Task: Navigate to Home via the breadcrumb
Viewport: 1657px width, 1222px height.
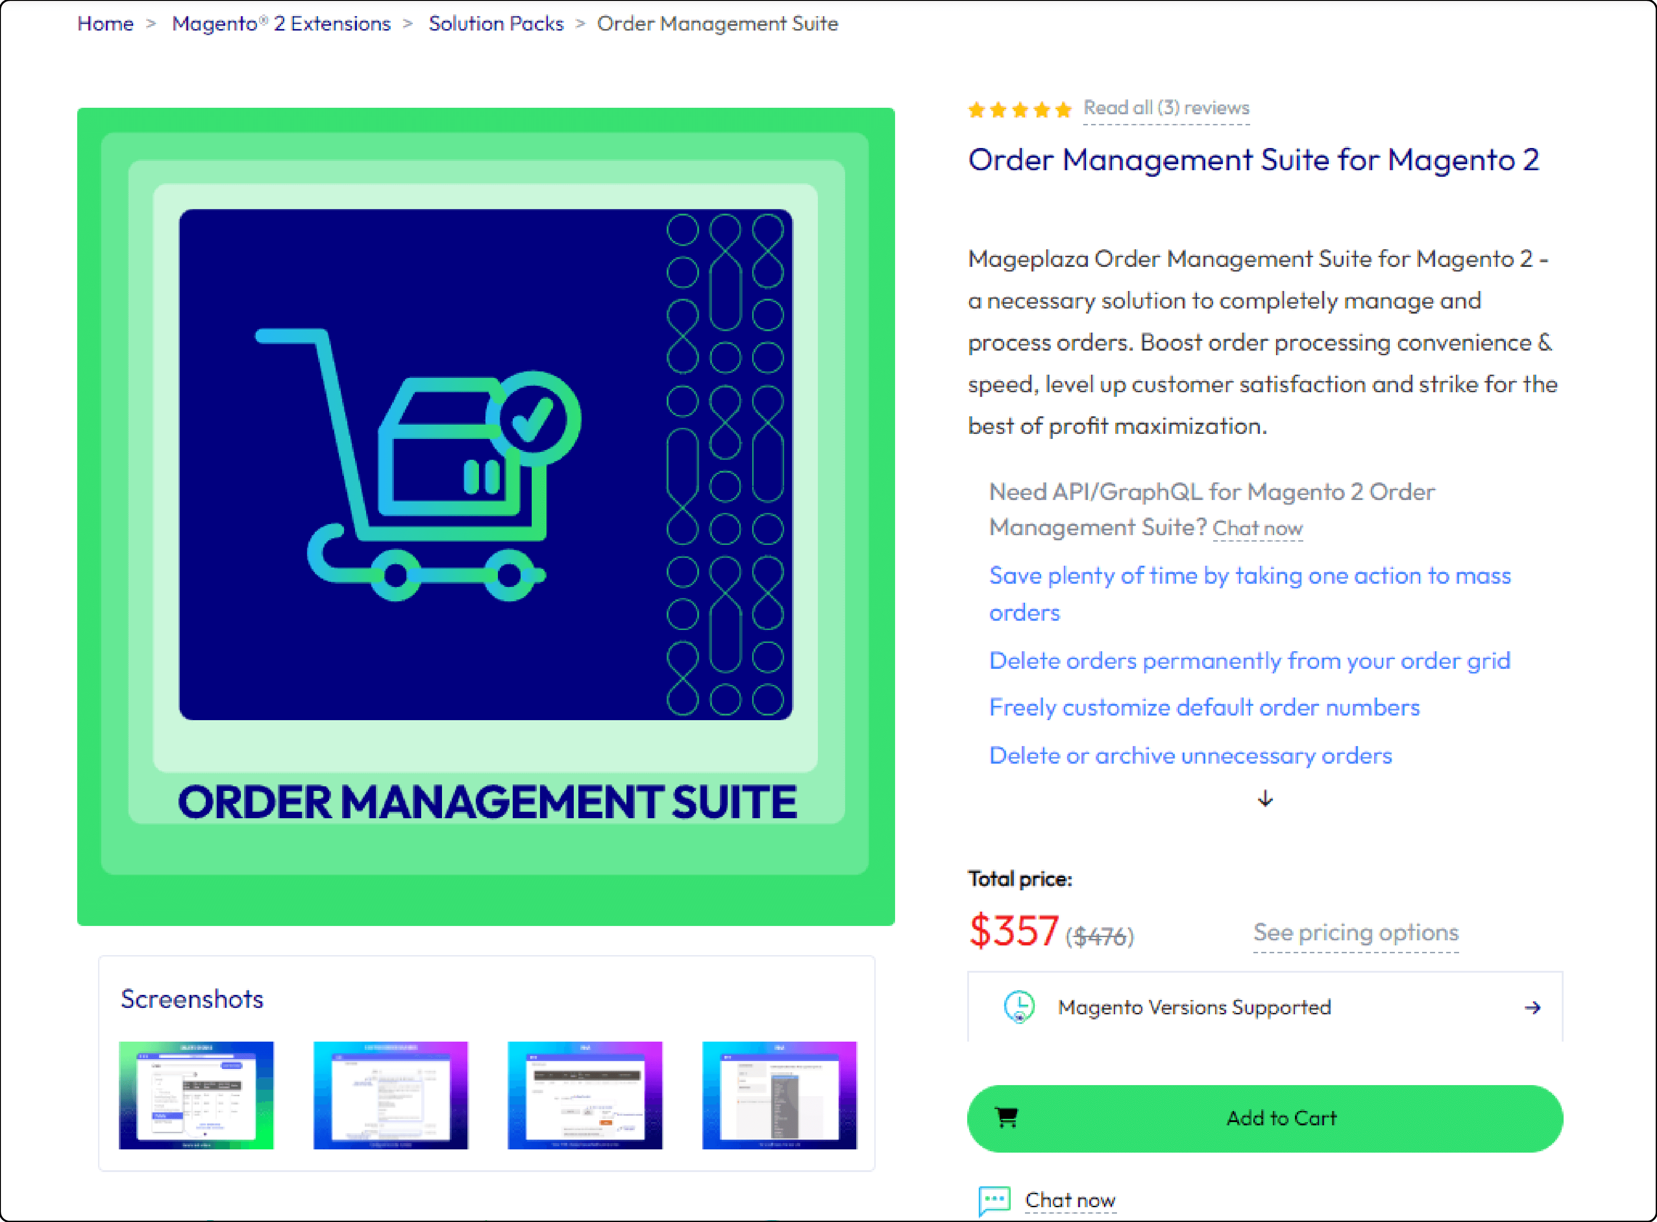Action: pos(104,23)
